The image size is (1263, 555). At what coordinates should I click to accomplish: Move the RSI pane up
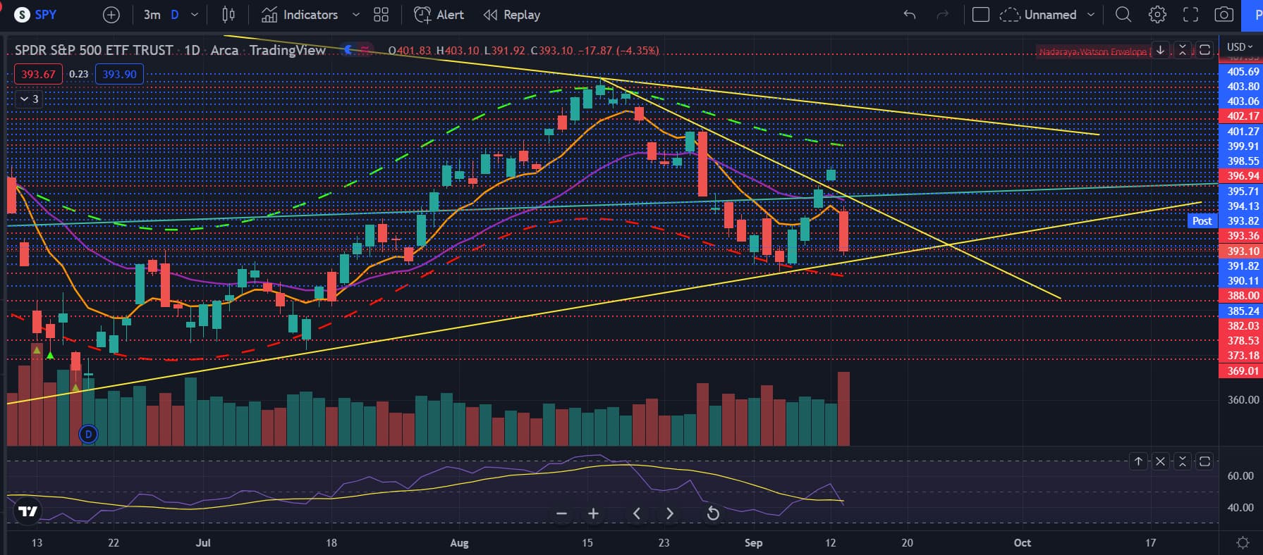coord(1138,461)
